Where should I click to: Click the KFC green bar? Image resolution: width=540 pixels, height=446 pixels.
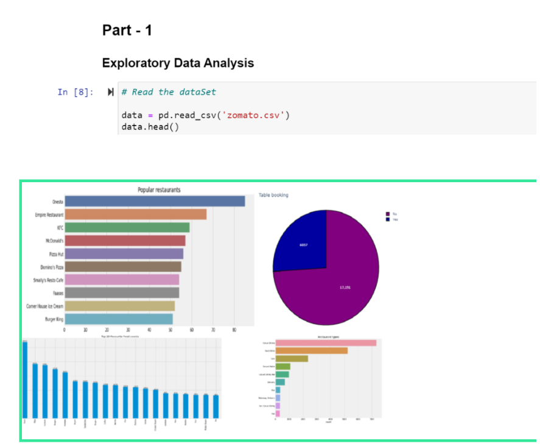(x=127, y=227)
